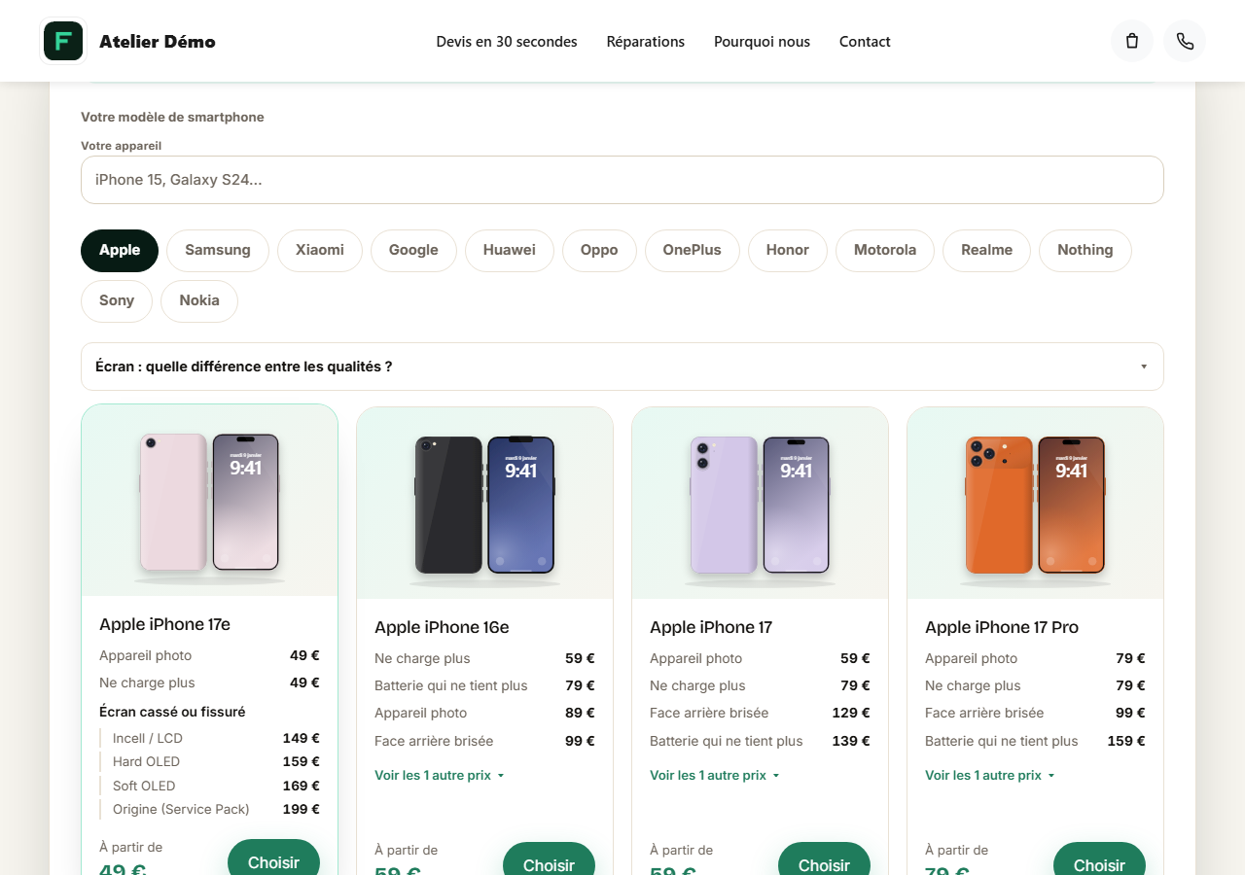Click Incell / LCD 149 € row
1245x875 pixels.
click(x=209, y=738)
